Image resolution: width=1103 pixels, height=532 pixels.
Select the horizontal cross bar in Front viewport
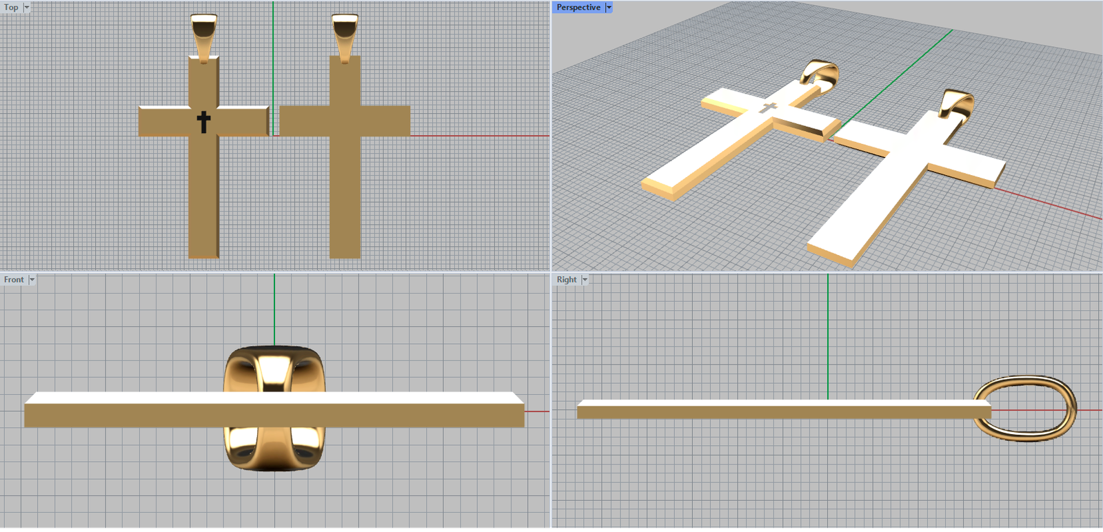point(138,415)
